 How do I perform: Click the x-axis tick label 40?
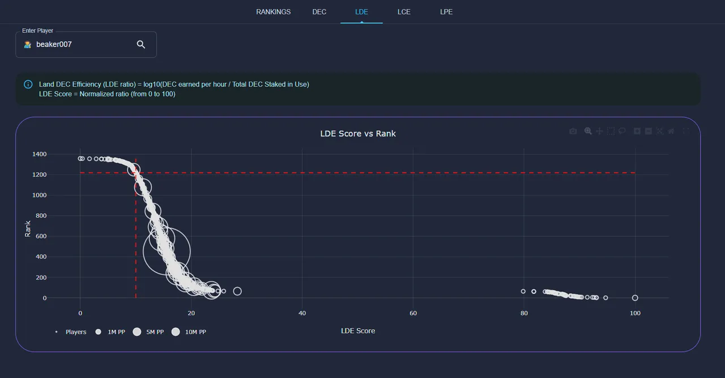click(x=302, y=313)
